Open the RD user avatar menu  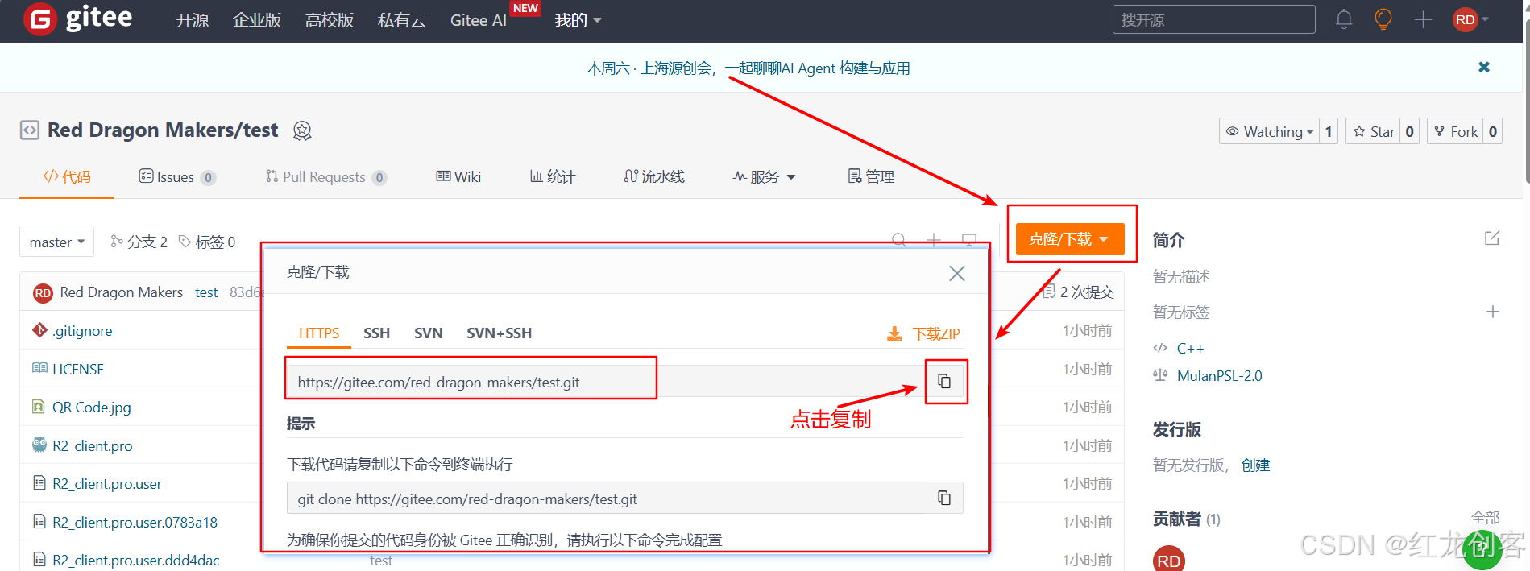pos(1470,19)
